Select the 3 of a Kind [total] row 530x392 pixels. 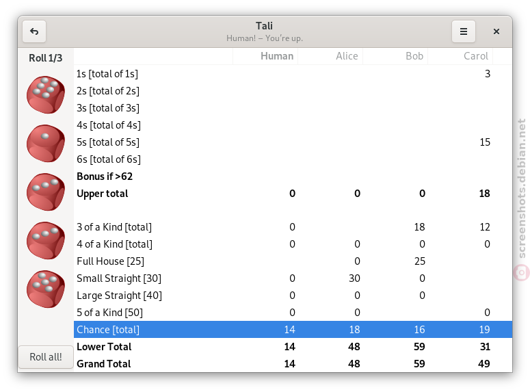tap(293, 227)
